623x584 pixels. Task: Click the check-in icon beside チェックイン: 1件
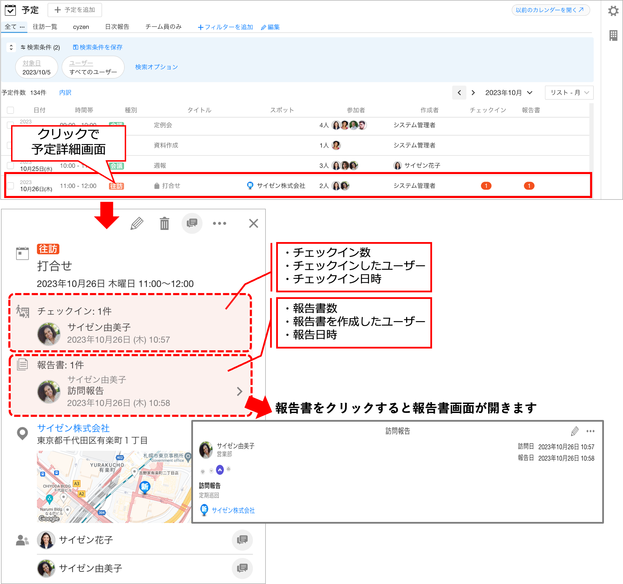click(x=23, y=311)
